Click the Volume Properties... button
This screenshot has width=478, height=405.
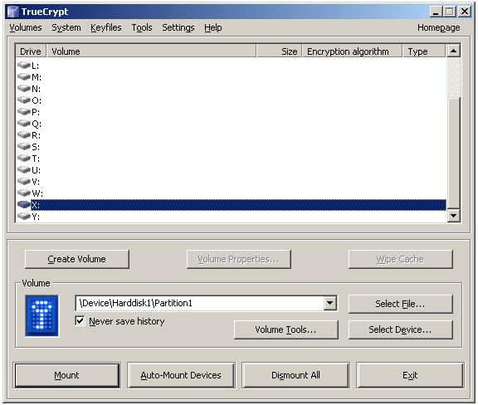pos(239,259)
